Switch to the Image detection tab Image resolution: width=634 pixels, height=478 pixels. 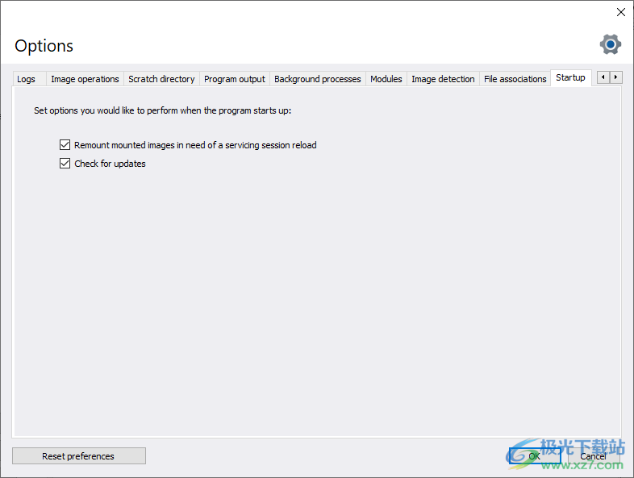pyautogui.click(x=443, y=79)
